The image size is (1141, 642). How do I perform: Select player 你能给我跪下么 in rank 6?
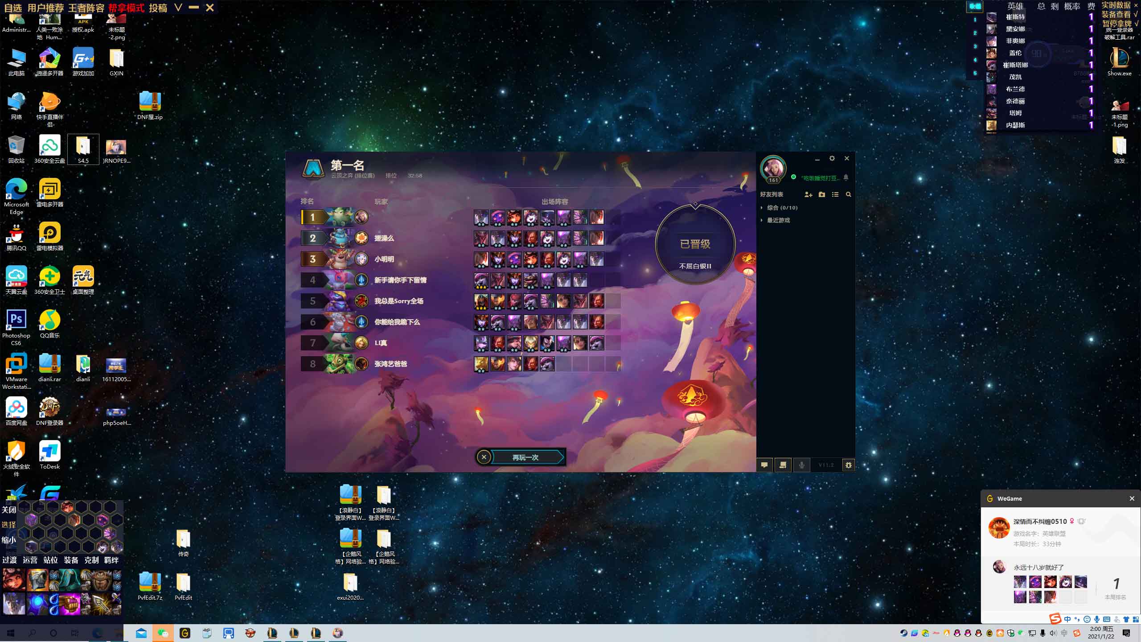click(x=397, y=322)
